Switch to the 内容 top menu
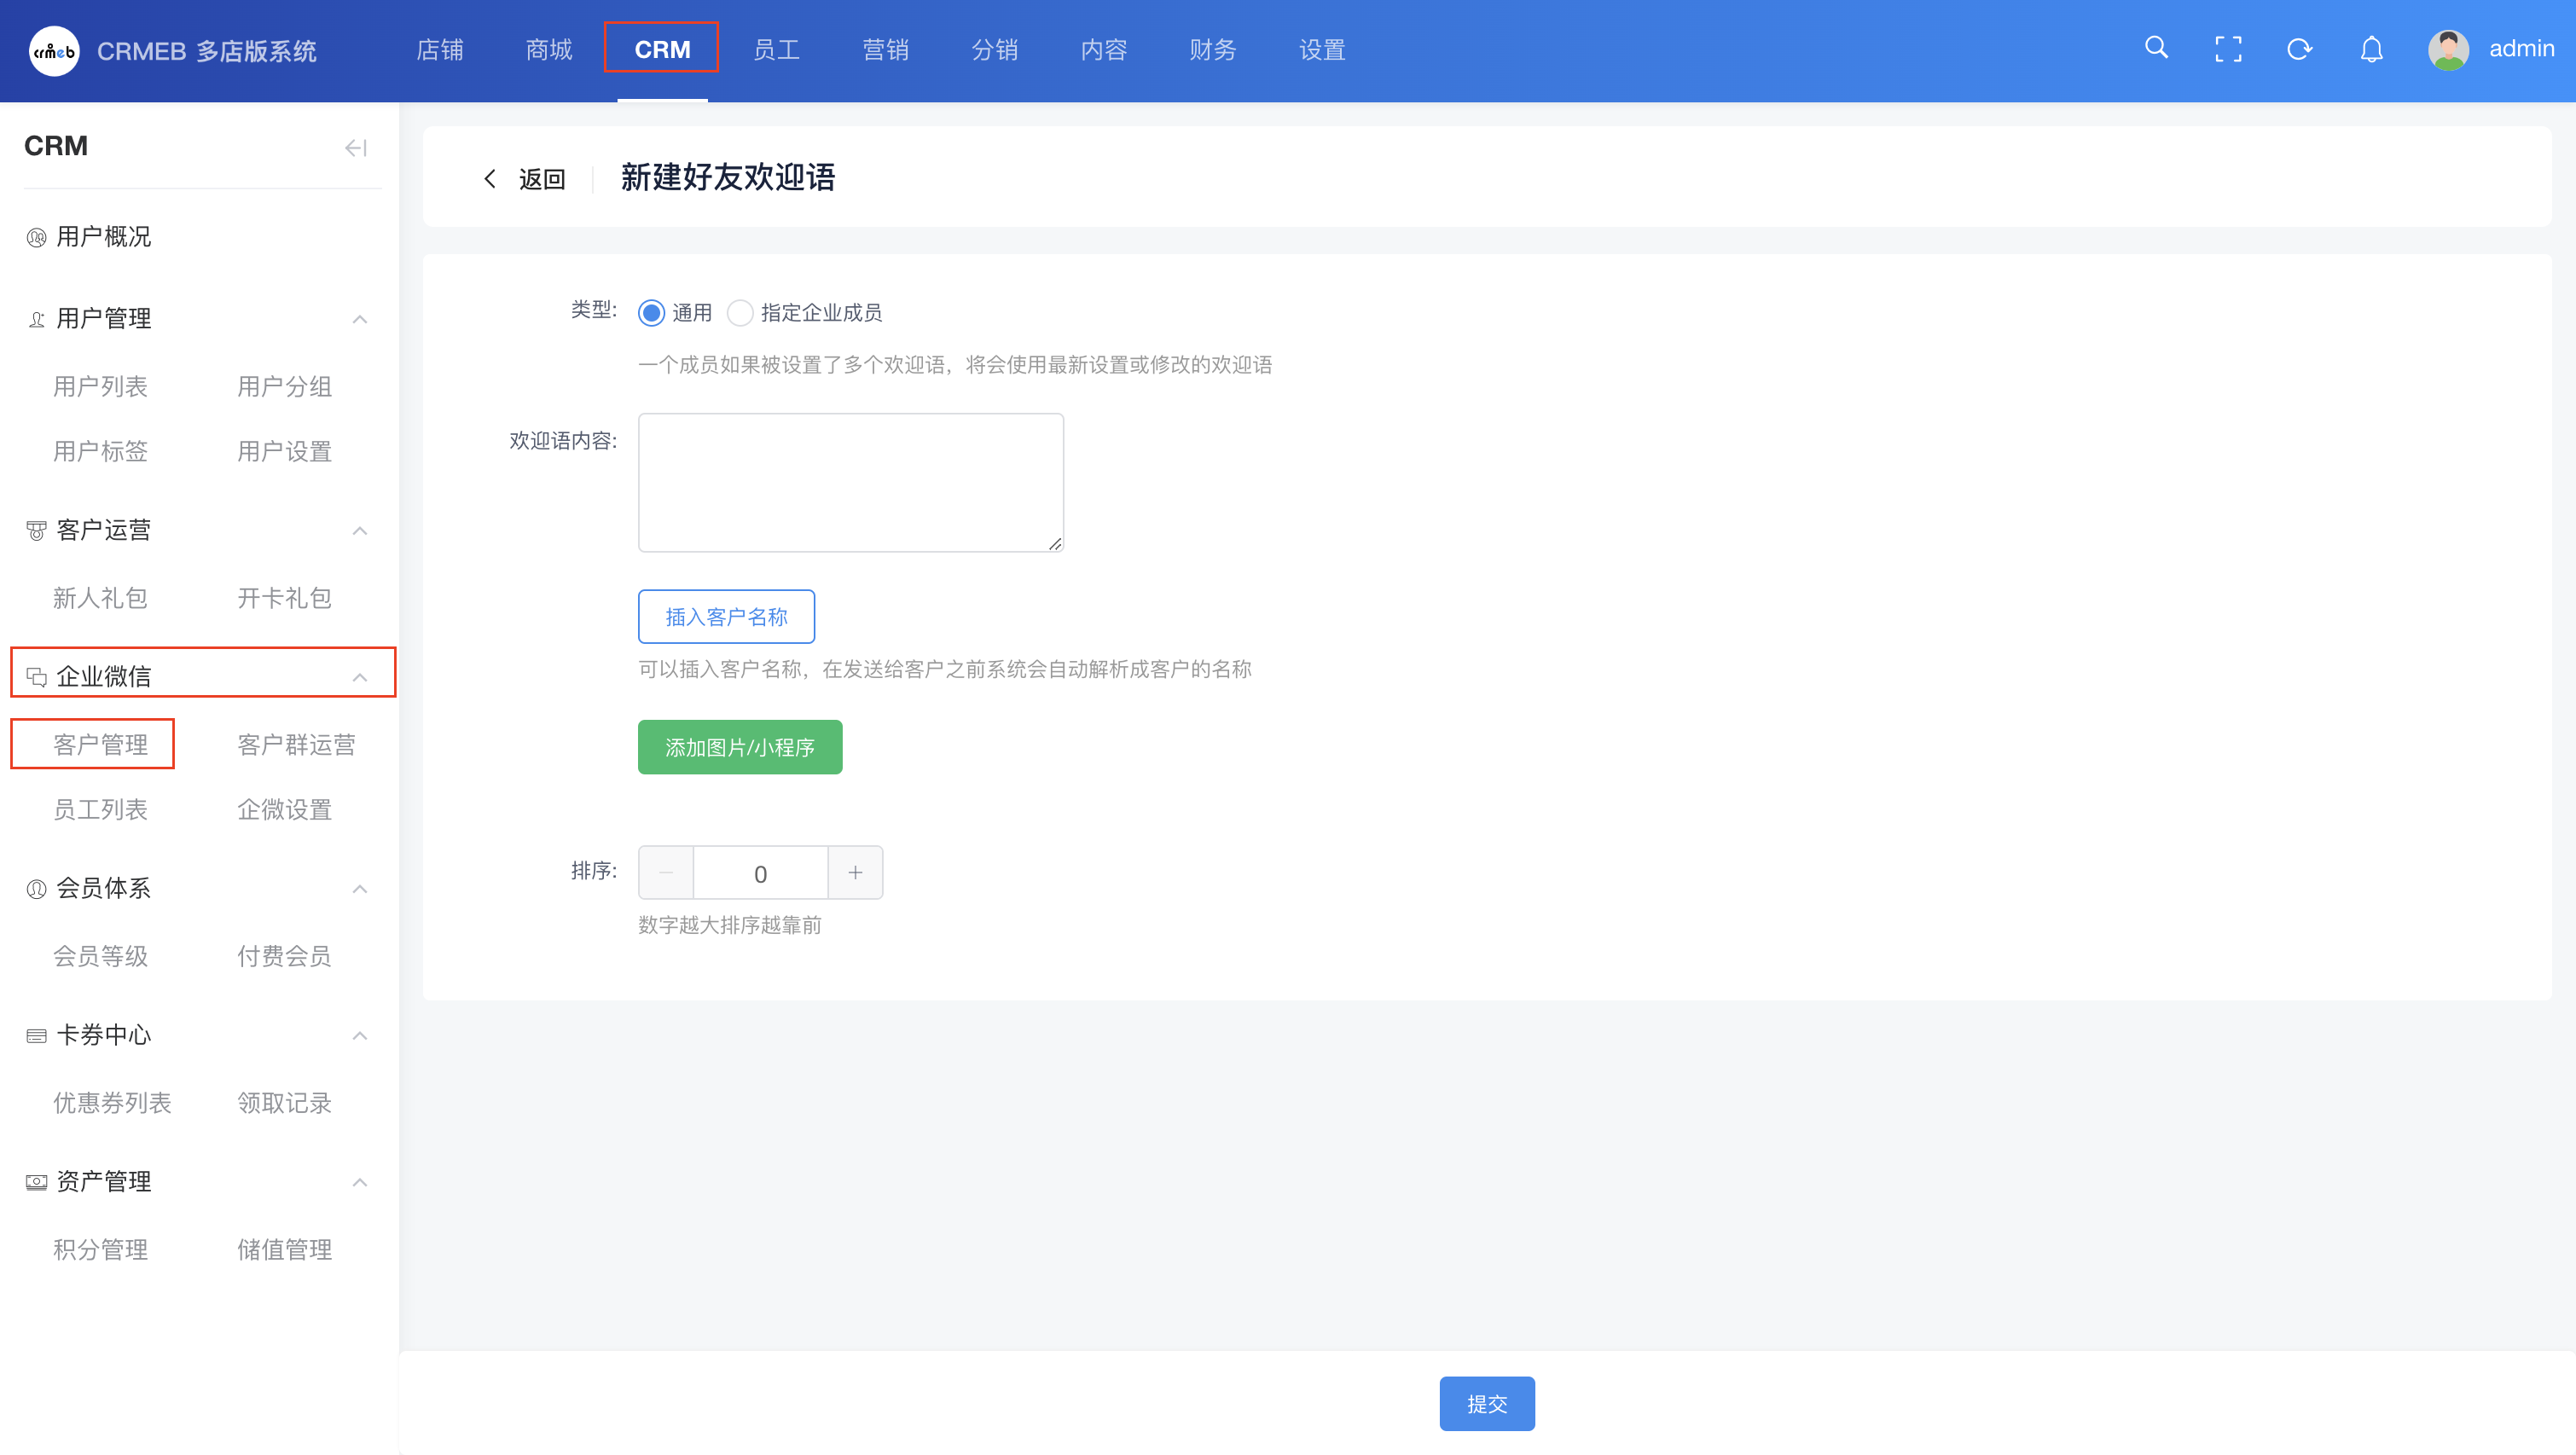The width and height of the screenshot is (2576, 1455). 1103,50
